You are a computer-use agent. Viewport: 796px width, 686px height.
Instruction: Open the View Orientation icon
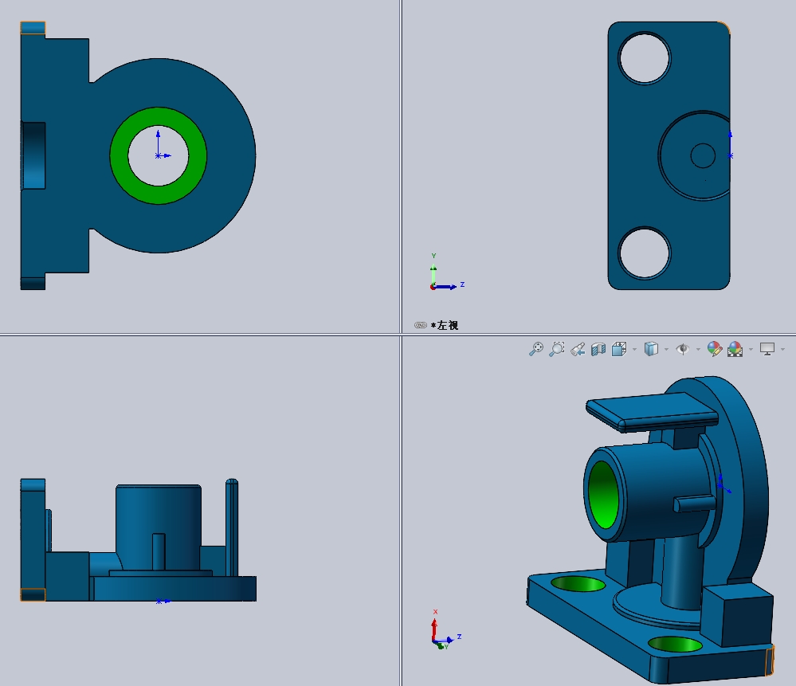click(x=619, y=349)
